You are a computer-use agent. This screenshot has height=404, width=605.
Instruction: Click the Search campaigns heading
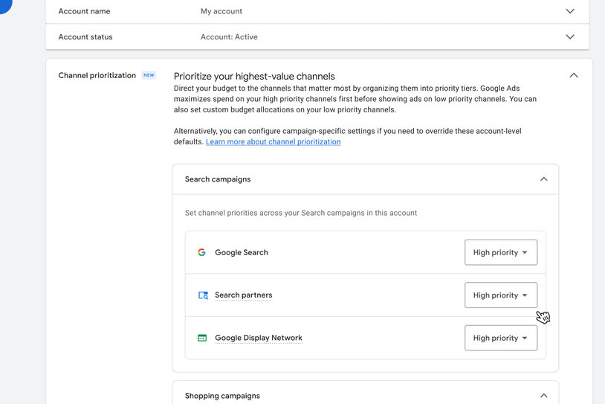click(218, 179)
